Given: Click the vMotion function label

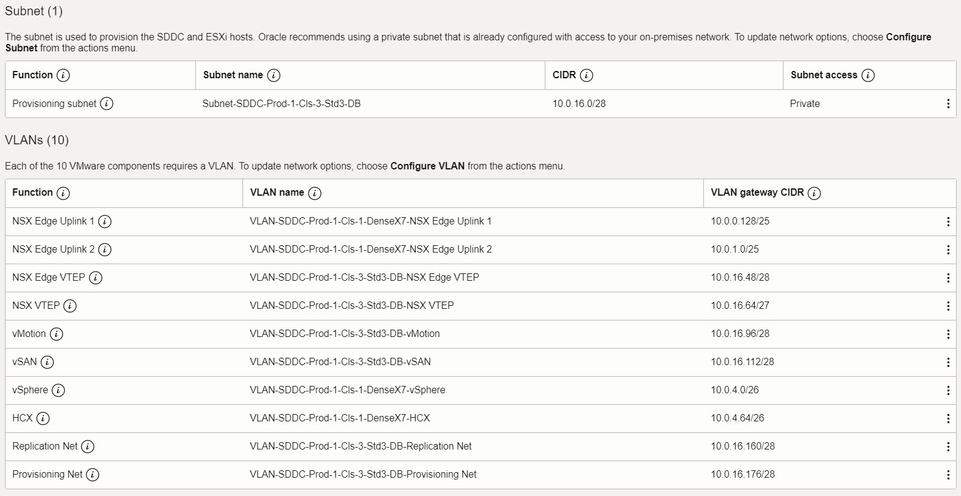Looking at the screenshot, I should (29, 333).
